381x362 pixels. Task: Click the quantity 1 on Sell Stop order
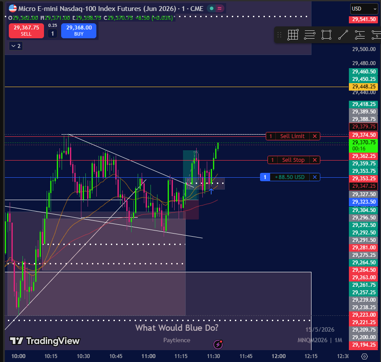[272, 160]
